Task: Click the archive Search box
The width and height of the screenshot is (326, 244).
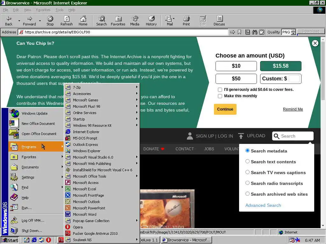Action: click(293, 136)
